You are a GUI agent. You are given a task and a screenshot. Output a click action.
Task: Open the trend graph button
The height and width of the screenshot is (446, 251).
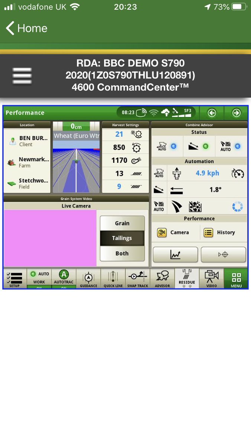175,255
